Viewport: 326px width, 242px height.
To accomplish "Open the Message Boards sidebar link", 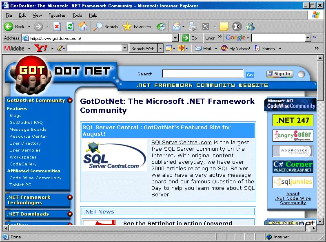I will pos(28,129).
